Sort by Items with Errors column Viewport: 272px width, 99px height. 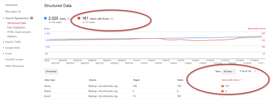[232, 80]
